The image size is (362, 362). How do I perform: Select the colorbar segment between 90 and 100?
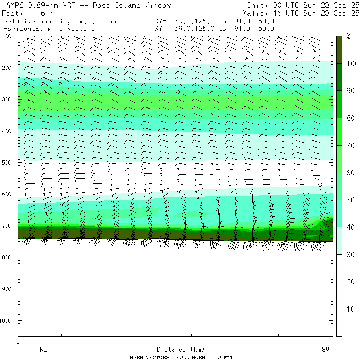339,77
